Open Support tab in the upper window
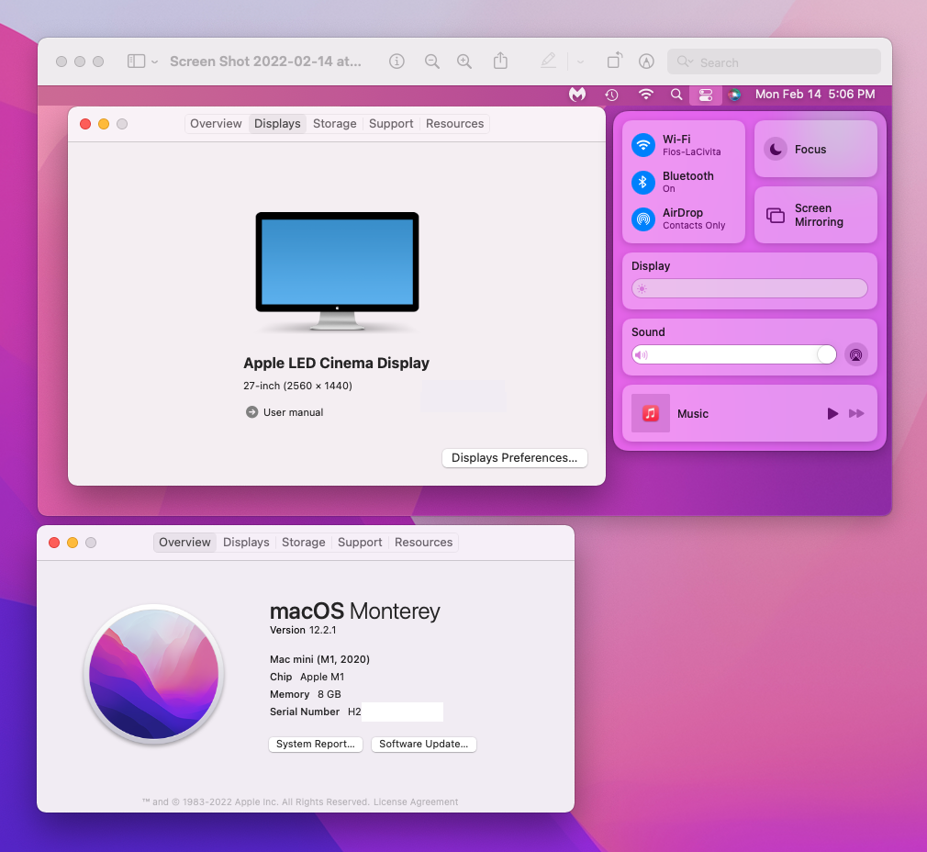 pos(391,124)
